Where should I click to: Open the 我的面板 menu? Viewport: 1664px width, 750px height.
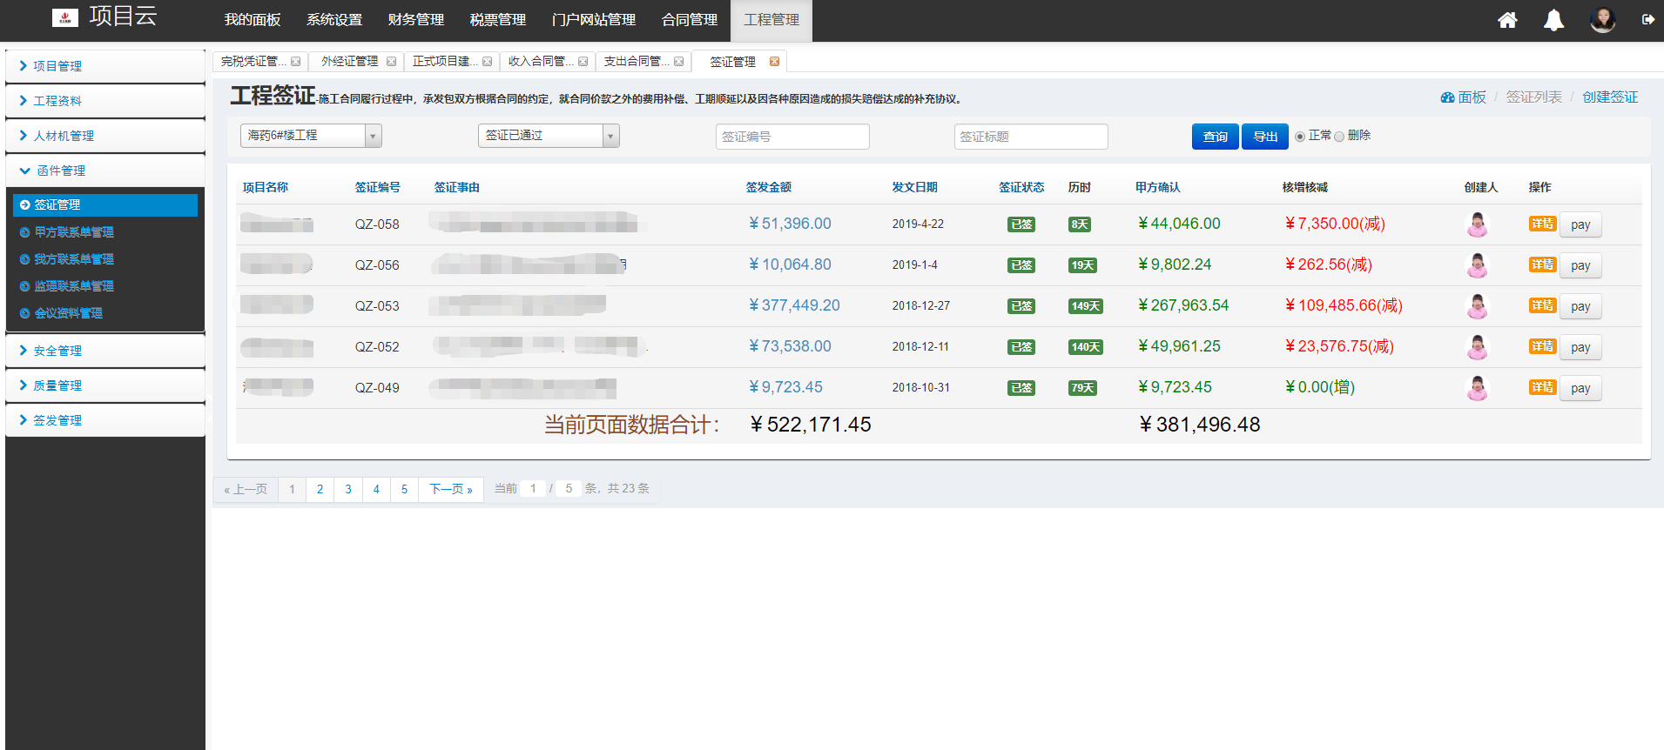click(253, 20)
